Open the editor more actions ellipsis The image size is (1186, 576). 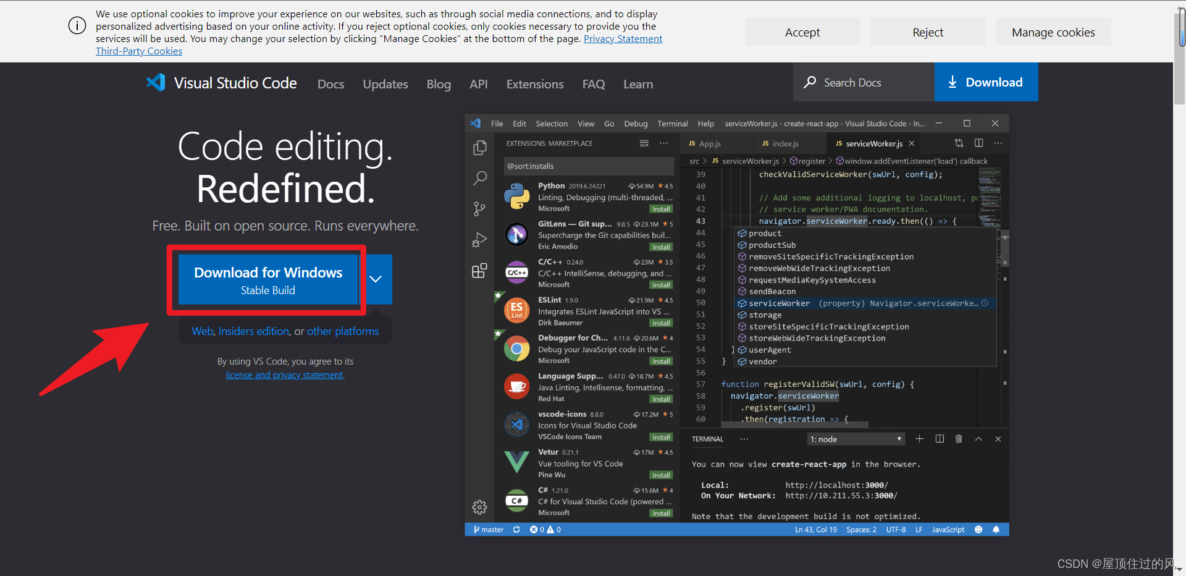coord(998,143)
